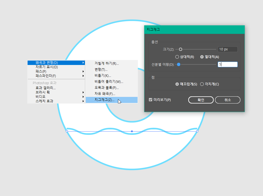Open the 브러시 획 submenu entry
Image resolution: width=263 pixels, height=196 pixels.
pyautogui.click(x=56, y=92)
